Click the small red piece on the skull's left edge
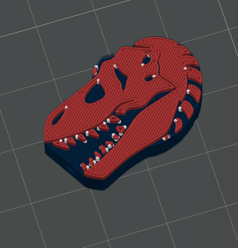The height and width of the screenshot is (248, 238). (95, 71)
